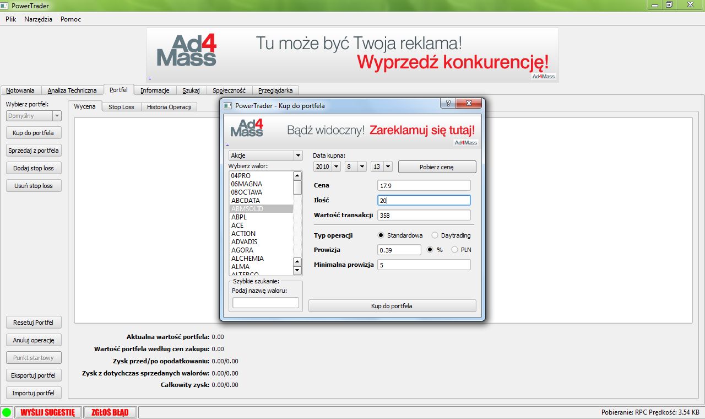The width and height of the screenshot is (705, 419).
Task: Select ACTION in the securities list
Action: coord(261,234)
